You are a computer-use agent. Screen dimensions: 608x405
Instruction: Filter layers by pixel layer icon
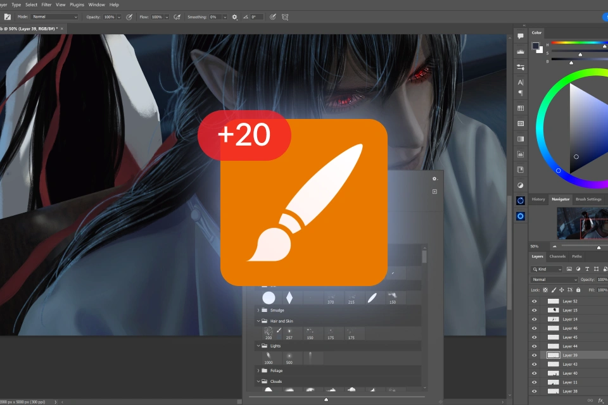pos(569,269)
